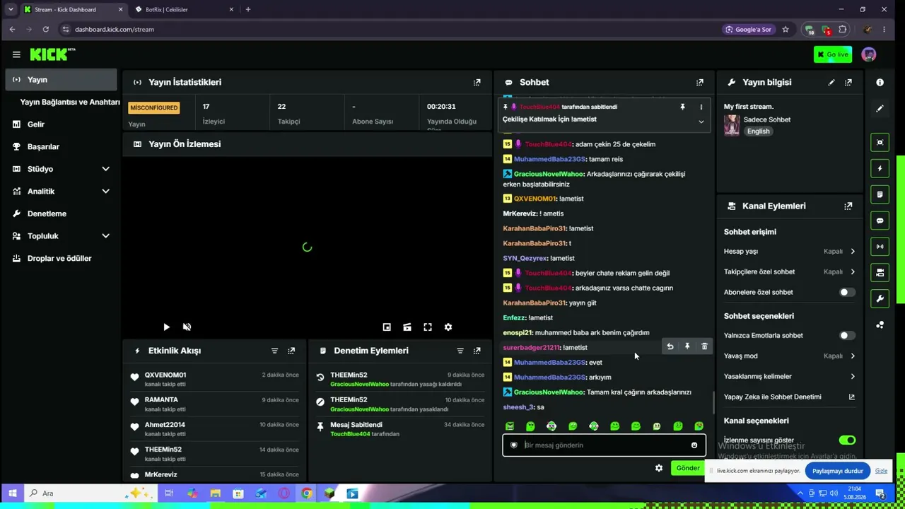The width and height of the screenshot is (905, 509).
Task: Open Yavaş mod setting options
Action: tap(790, 356)
